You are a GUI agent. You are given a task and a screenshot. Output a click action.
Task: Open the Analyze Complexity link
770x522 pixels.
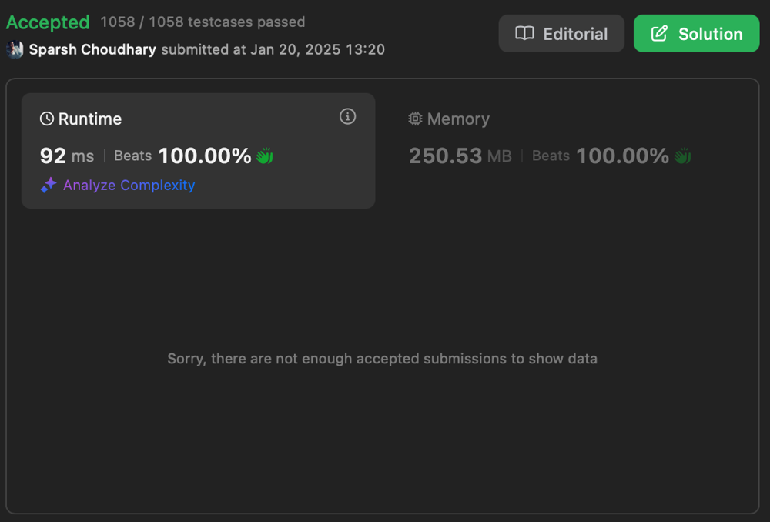[x=129, y=186]
